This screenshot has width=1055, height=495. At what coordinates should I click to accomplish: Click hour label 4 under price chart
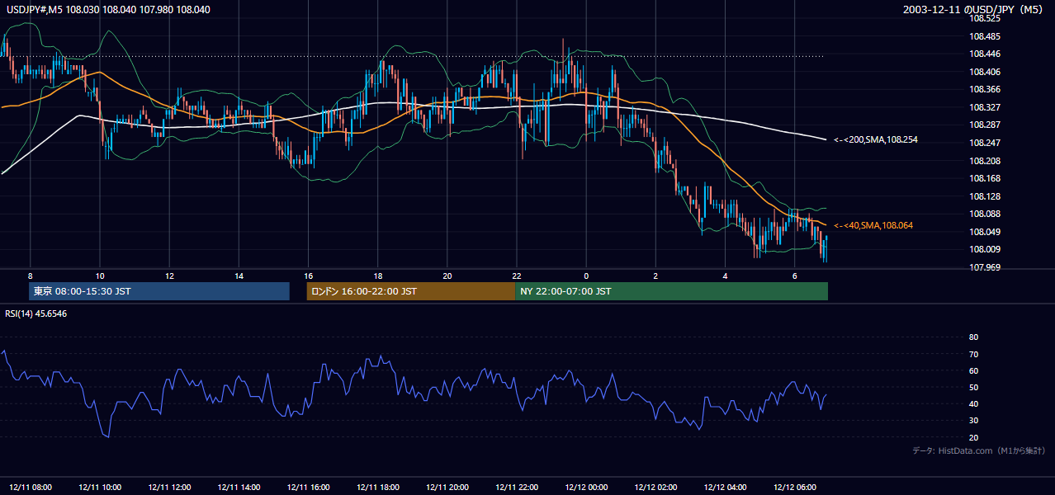pyautogui.click(x=725, y=276)
